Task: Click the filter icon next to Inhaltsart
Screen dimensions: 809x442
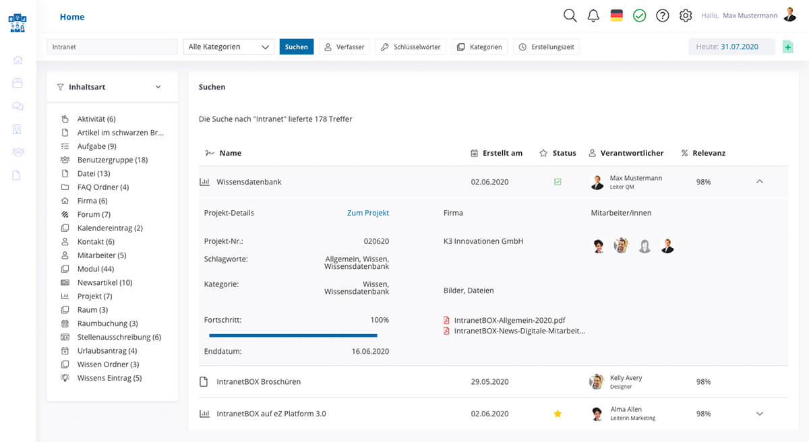Action: pyautogui.click(x=61, y=87)
